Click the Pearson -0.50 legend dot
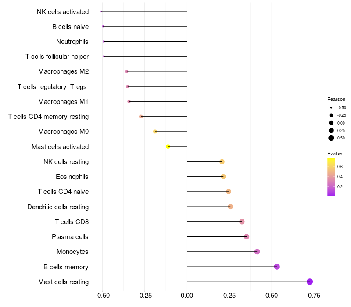This screenshot has width=351, height=307. click(331, 107)
